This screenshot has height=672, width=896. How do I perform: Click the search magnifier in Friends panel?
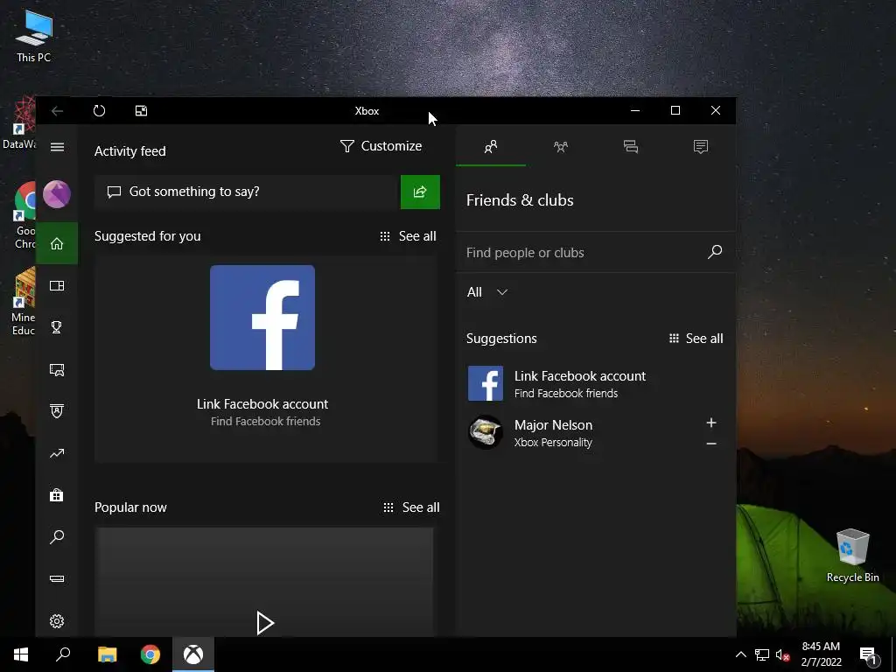pyautogui.click(x=715, y=252)
